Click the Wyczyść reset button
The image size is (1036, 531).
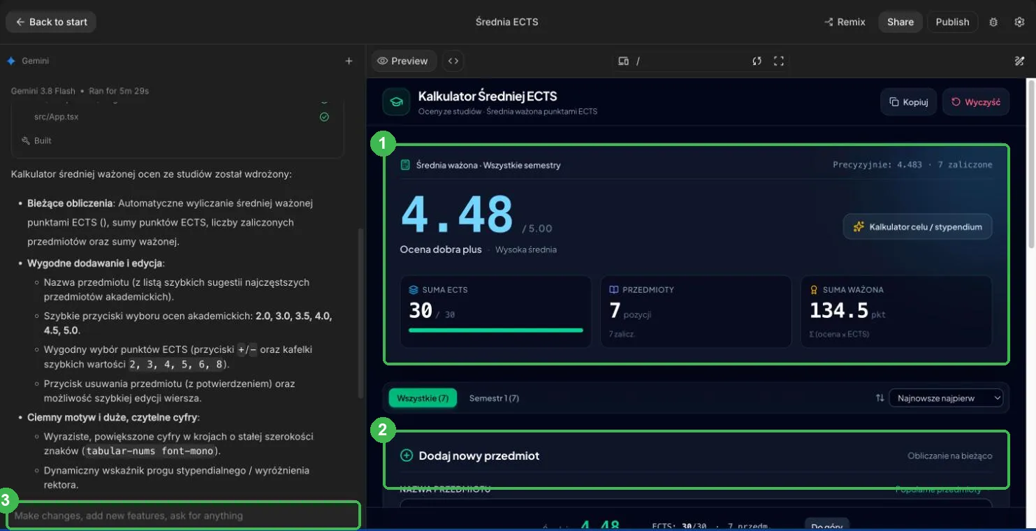pos(976,102)
